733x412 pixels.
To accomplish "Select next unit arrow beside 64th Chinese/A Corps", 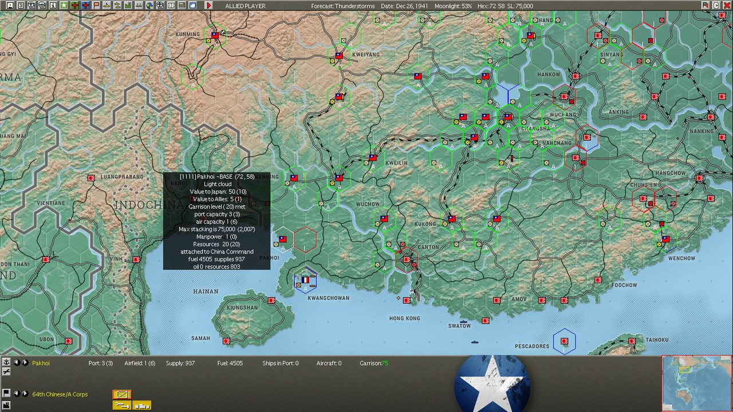I will click(25, 394).
